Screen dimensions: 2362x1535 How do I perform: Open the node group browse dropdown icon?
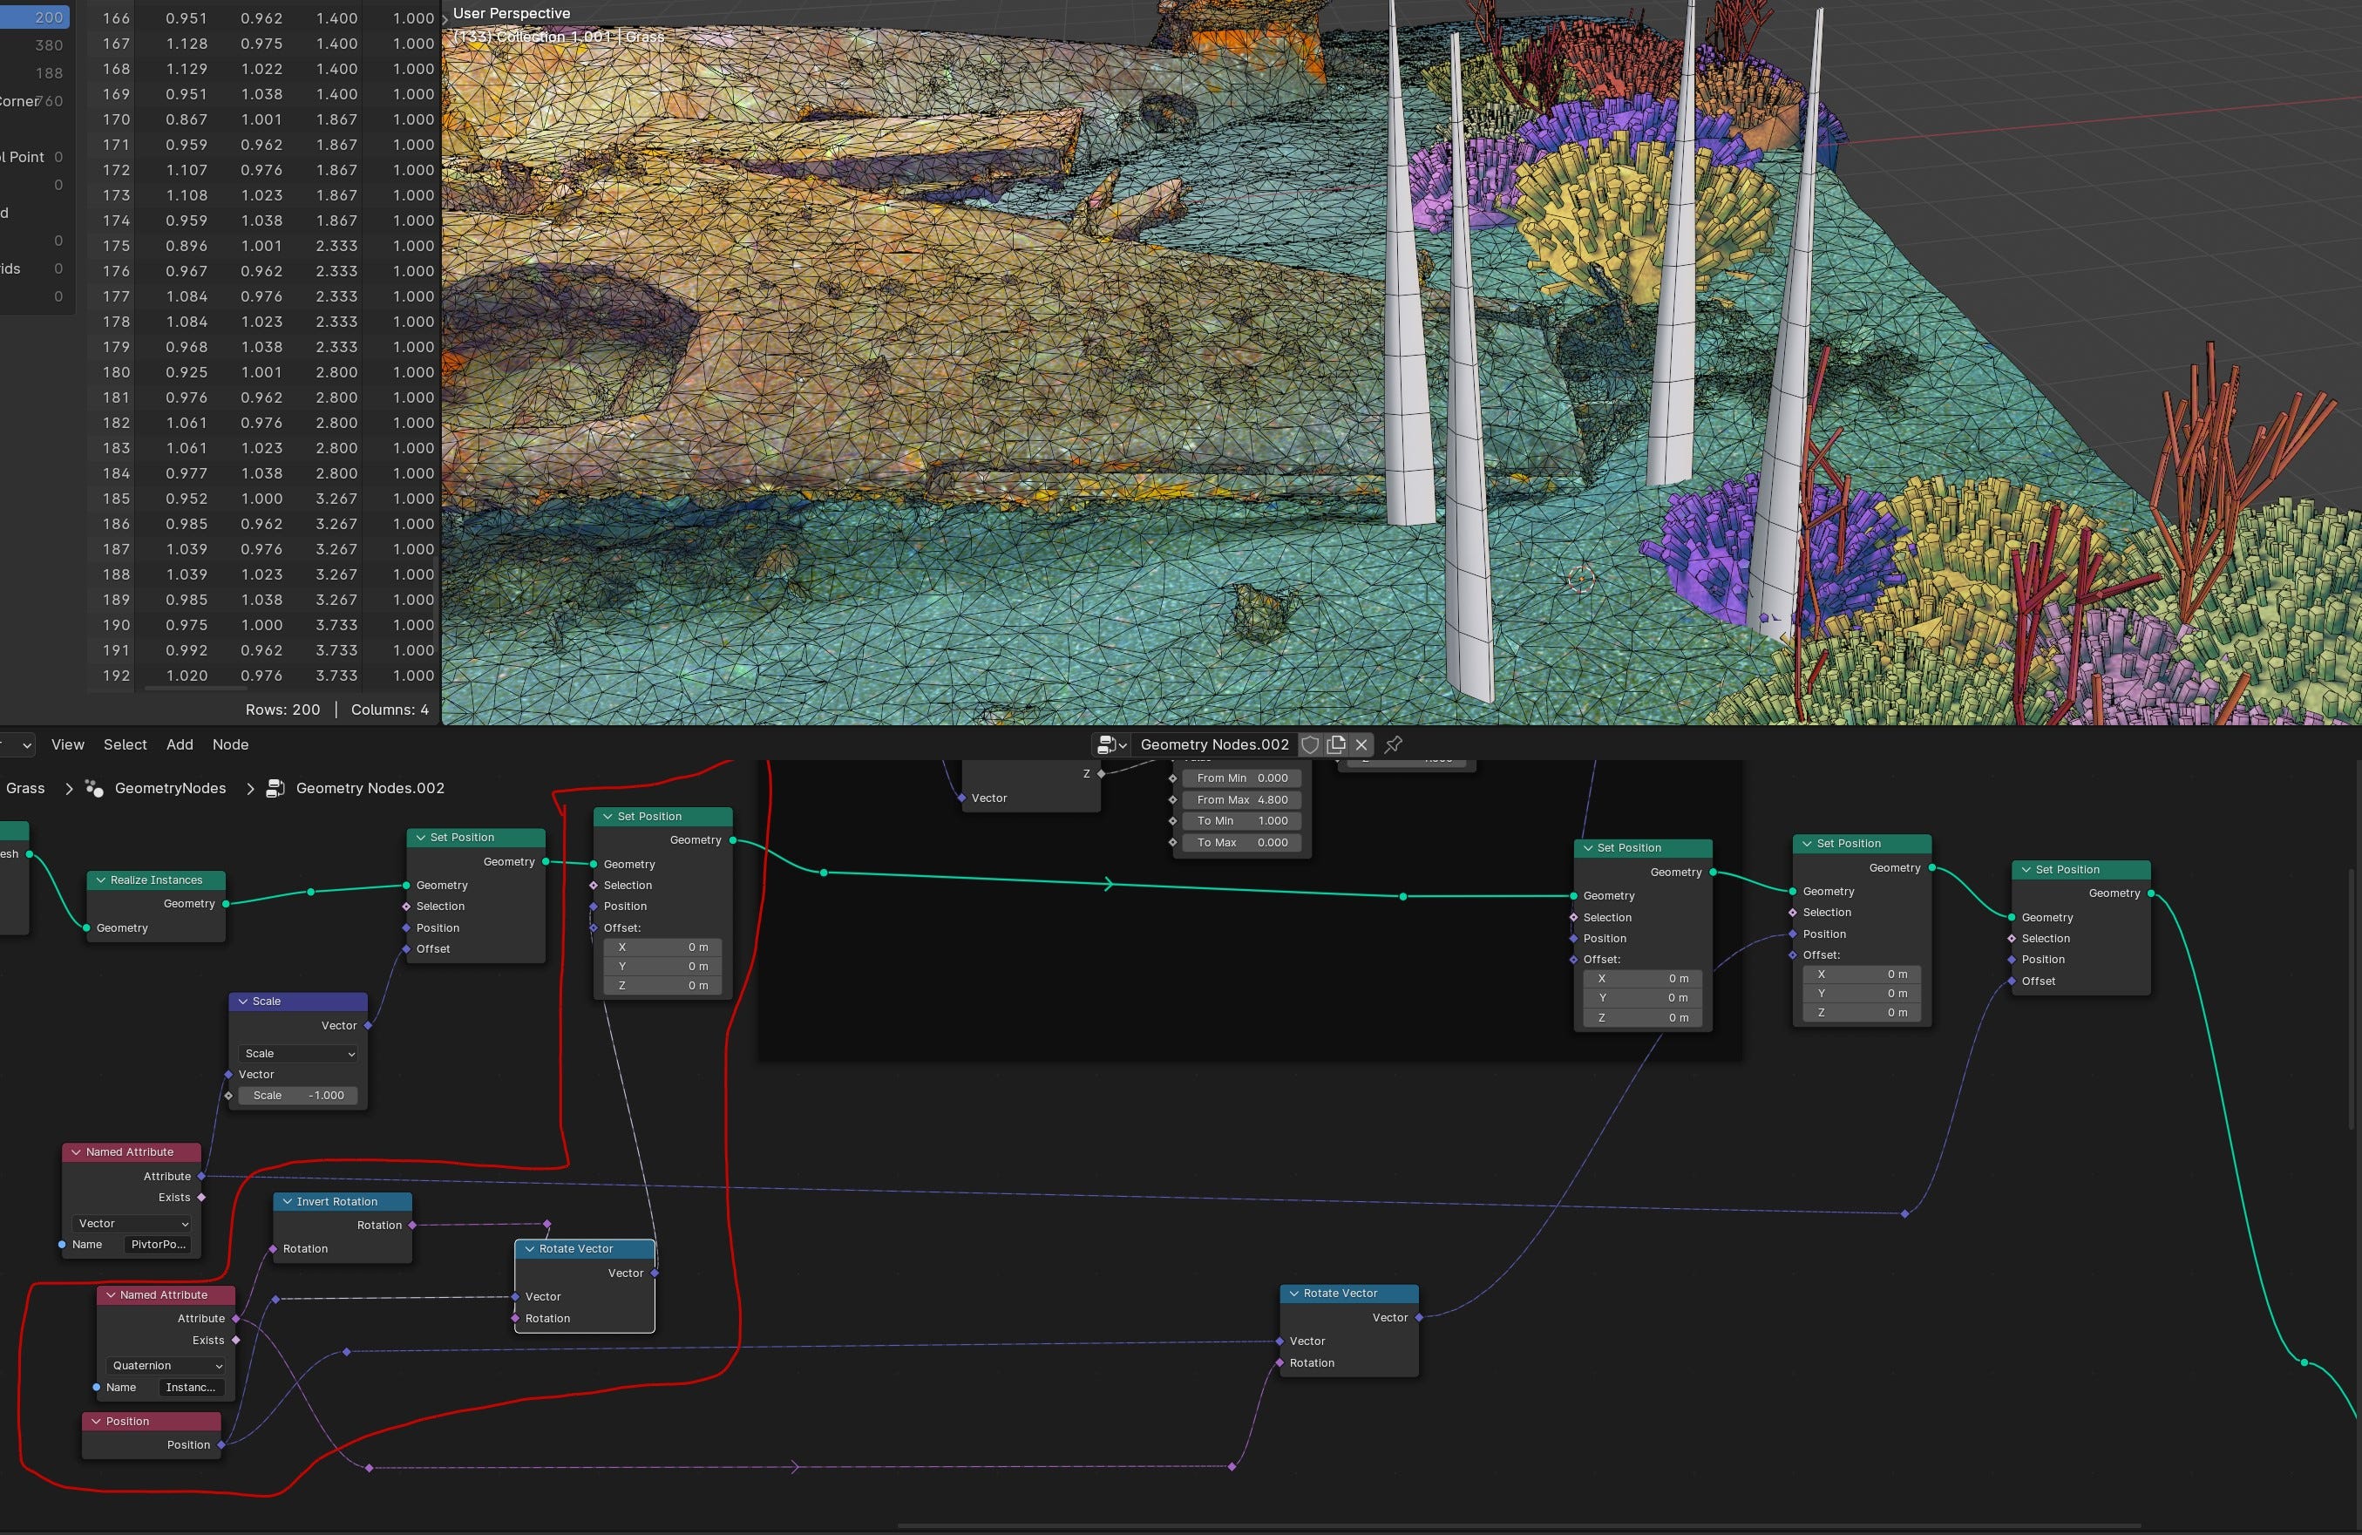pyautogui.click(x=1110, y=744)
